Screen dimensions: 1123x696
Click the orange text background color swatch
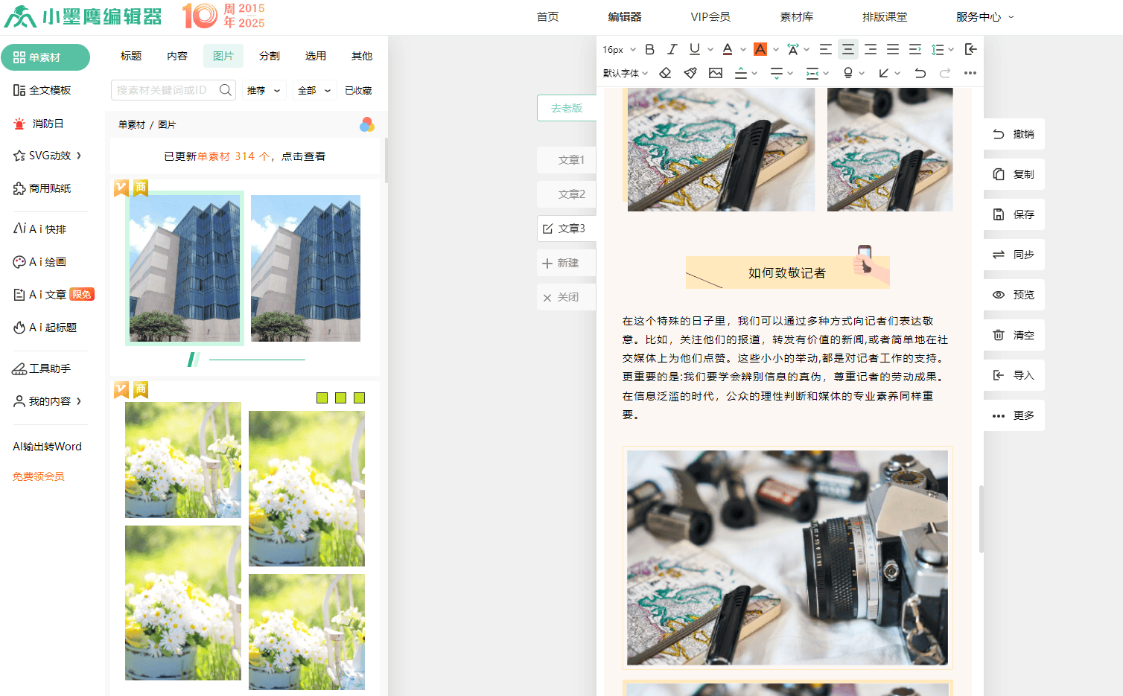click(x=760, y=49)
